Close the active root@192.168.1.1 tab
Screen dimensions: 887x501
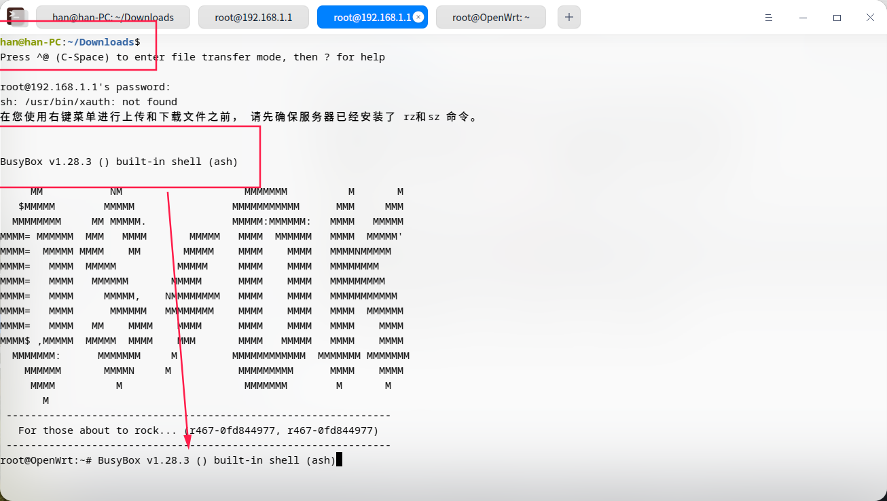click(x=418, y=18)
